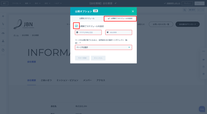
Task: Click the 株式会社JBN company name text
Action: [x=81, y=106]
